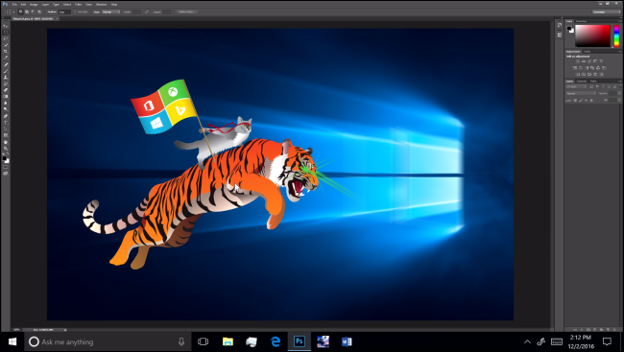Select the Hand tool

pos(6,142)
